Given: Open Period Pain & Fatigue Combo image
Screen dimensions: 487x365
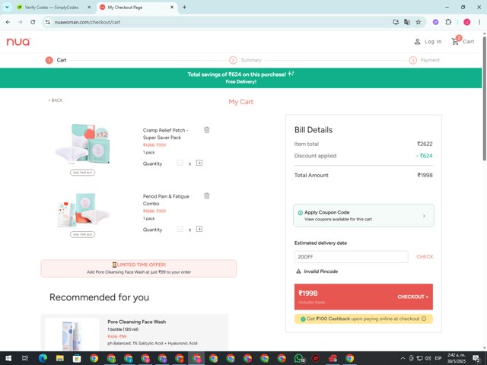Looking at the screenshot, I should click(83, 210).
